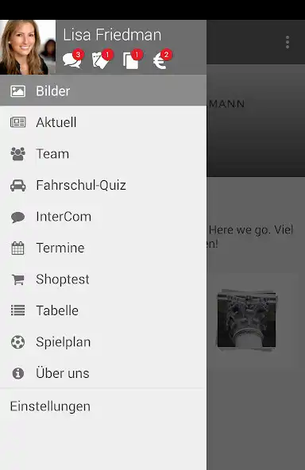The image size is (305, 470).
Task: Tap the euro payments icon
Action: [162, 59]
